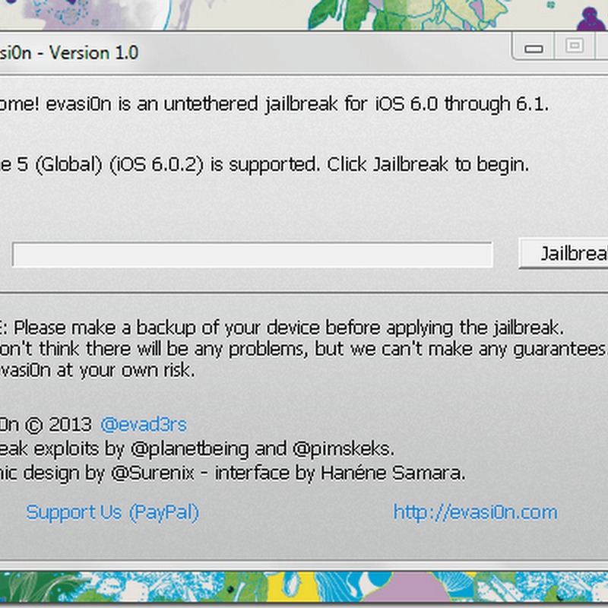Click the text '@Surenix - interface by Hanéne Samara.'
This screenshot has width=608, height=608.
click(288, 473)
